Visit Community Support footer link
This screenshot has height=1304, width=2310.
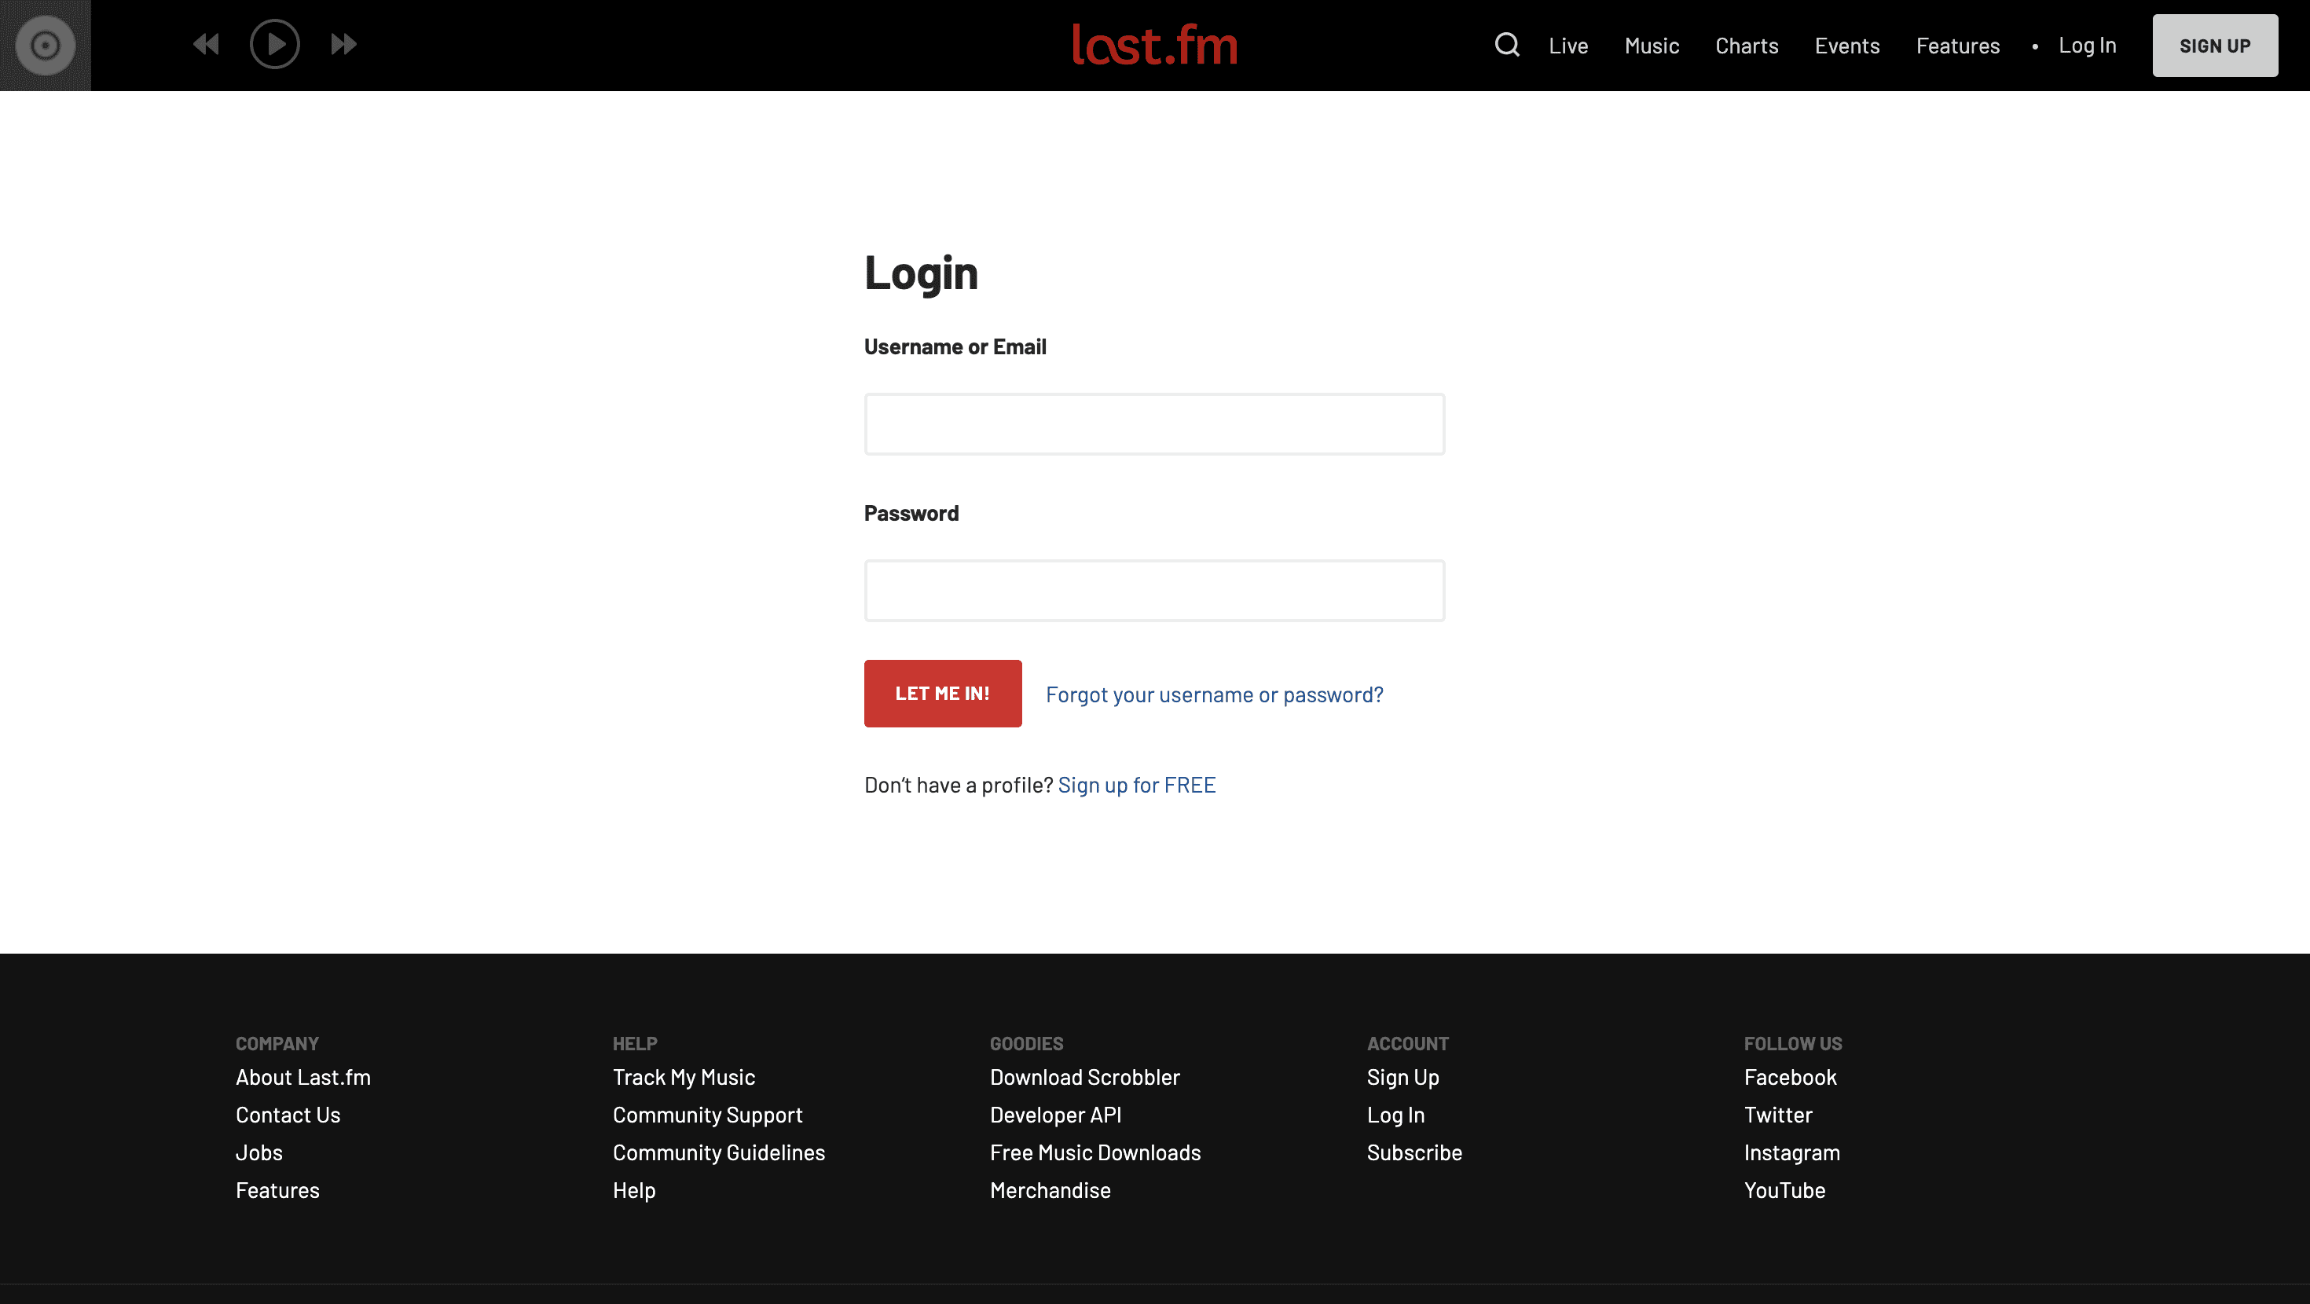[706, 1115]
